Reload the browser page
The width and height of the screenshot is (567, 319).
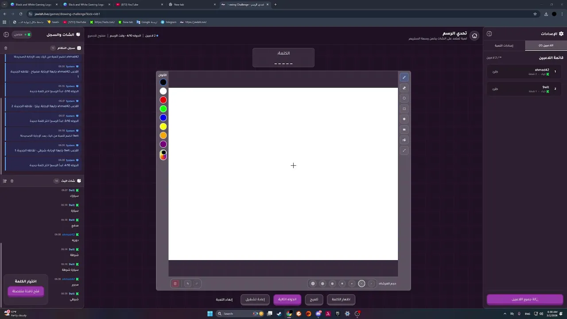tap(20, 14)
